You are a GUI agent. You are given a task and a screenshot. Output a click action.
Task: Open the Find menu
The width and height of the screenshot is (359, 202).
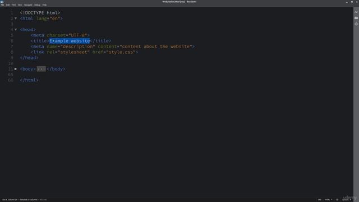coord(13,5)
